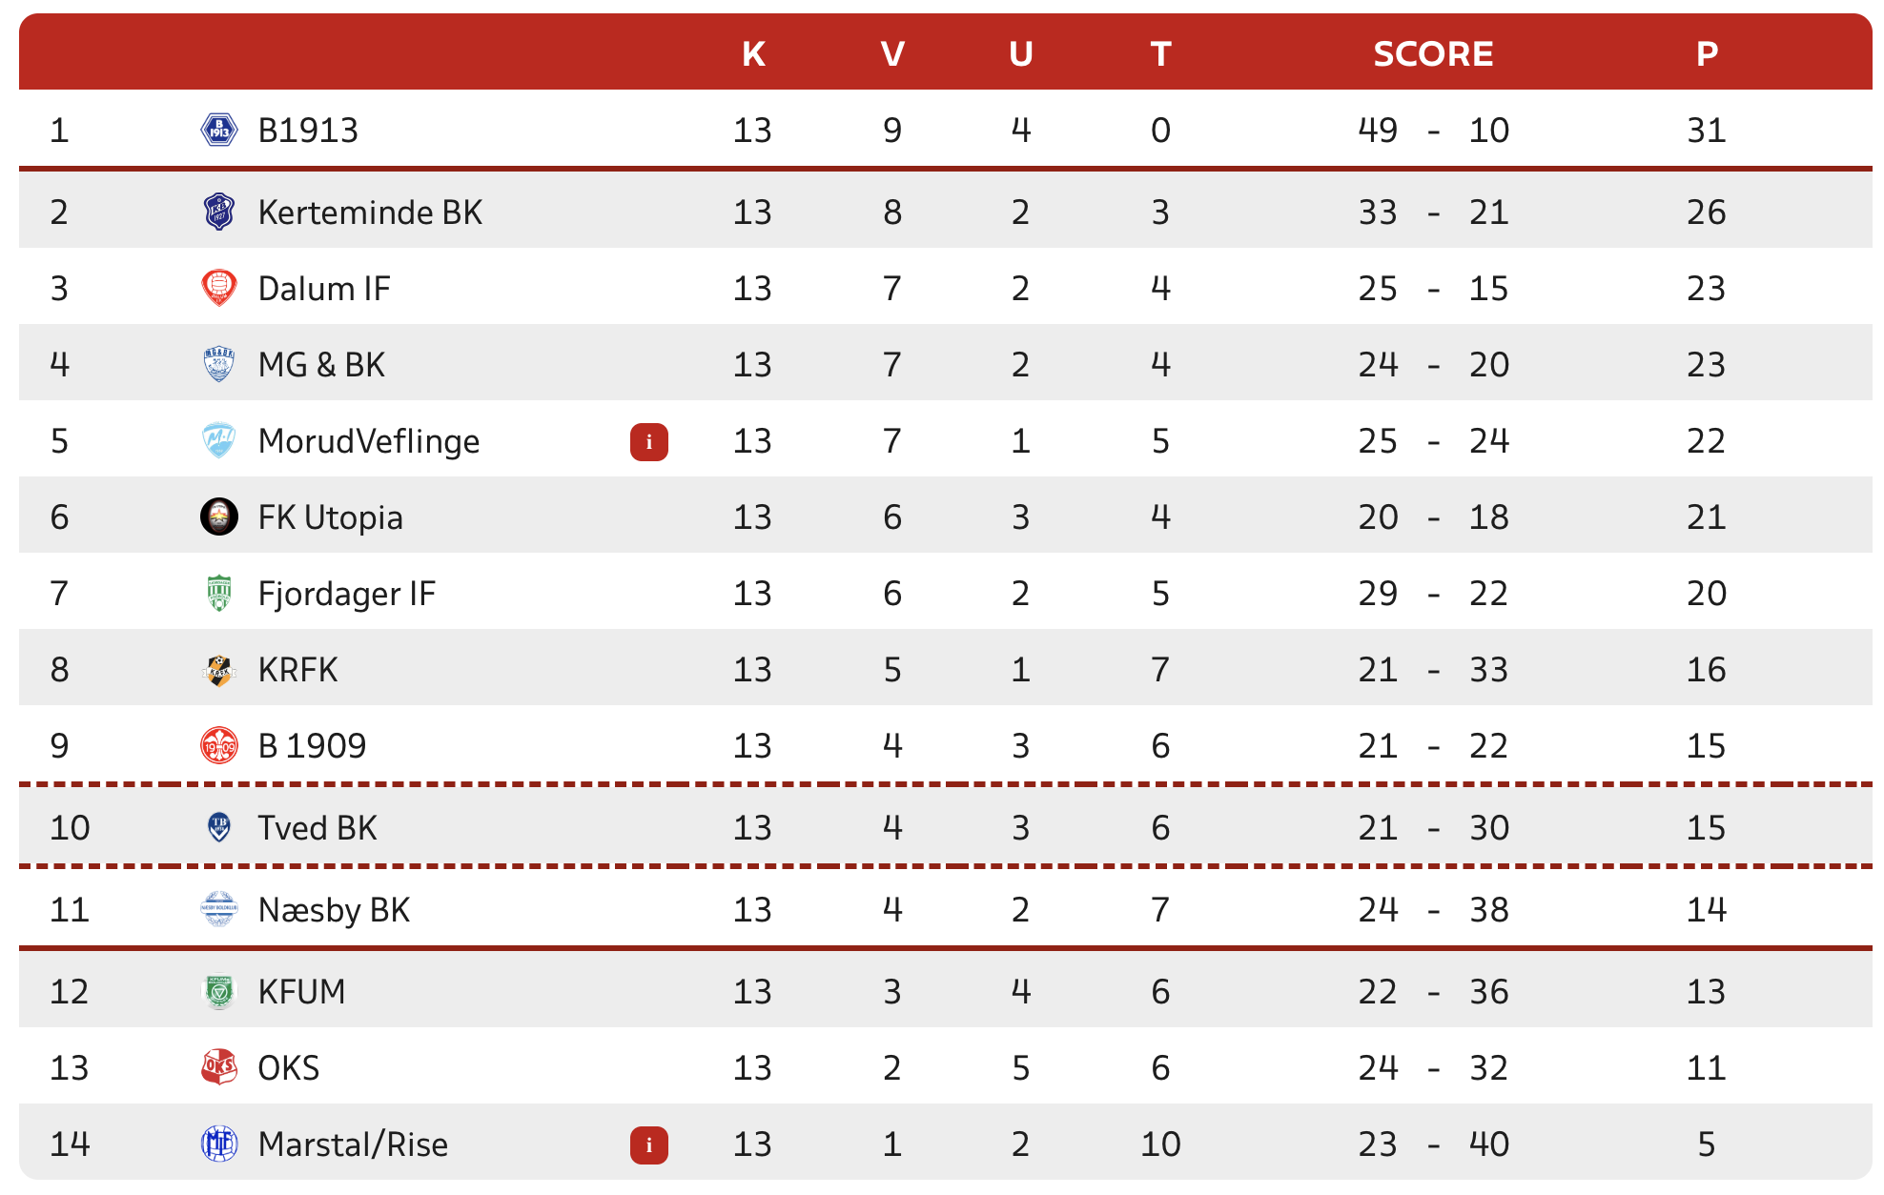Open the Tved BK team link
The width and height of the screenshot is (1884, 1195).
317,827
